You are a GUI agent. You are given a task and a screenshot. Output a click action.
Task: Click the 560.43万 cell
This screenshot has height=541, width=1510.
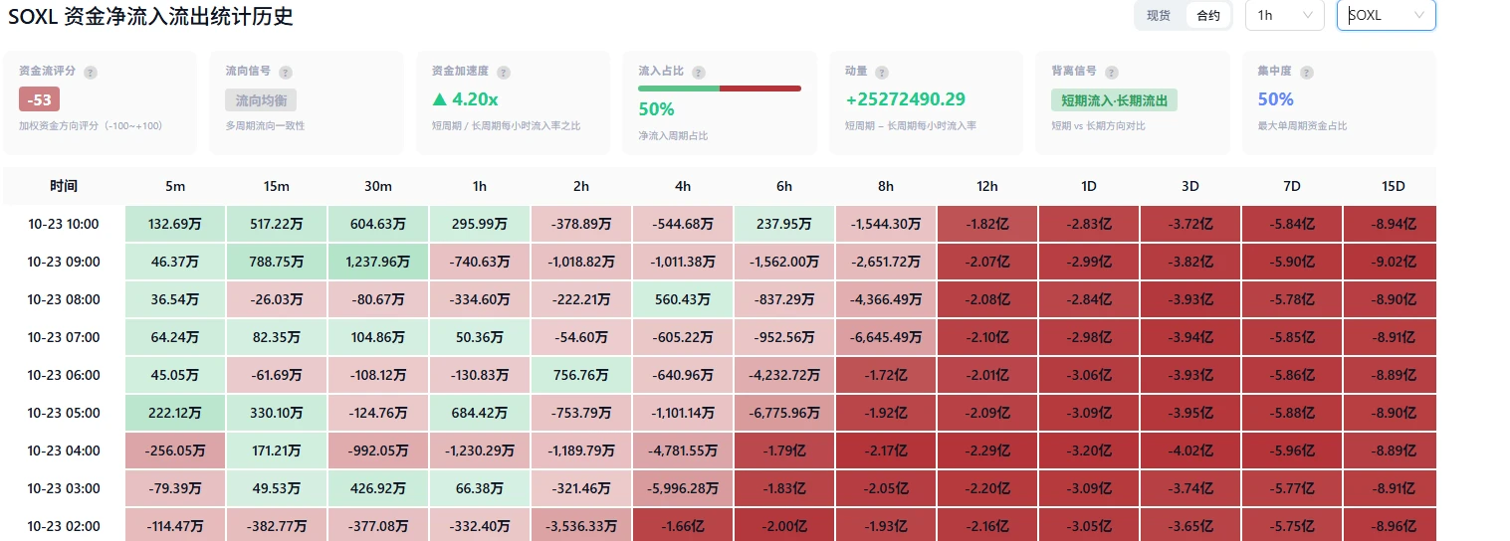point(683,299)
